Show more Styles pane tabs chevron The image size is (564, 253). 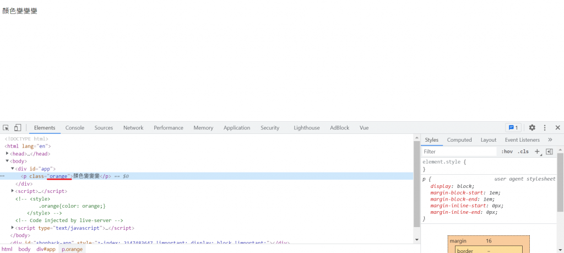coord(550,139)
